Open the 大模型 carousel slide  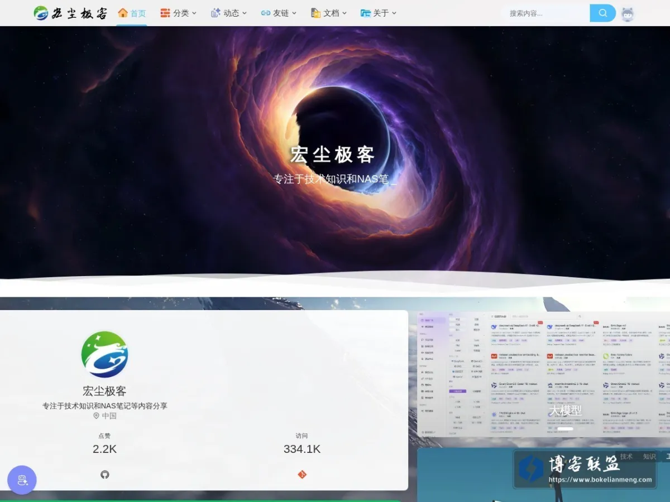click(543, 374)
